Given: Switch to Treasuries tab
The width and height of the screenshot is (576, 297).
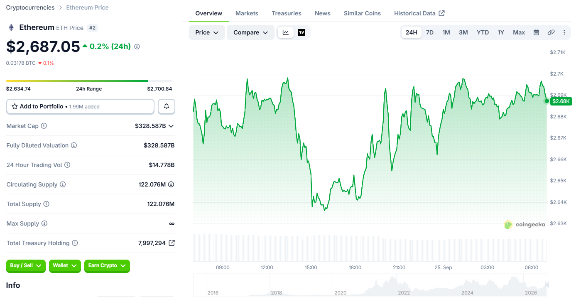Looking at the screenshot, I should (x=287, y=13).
